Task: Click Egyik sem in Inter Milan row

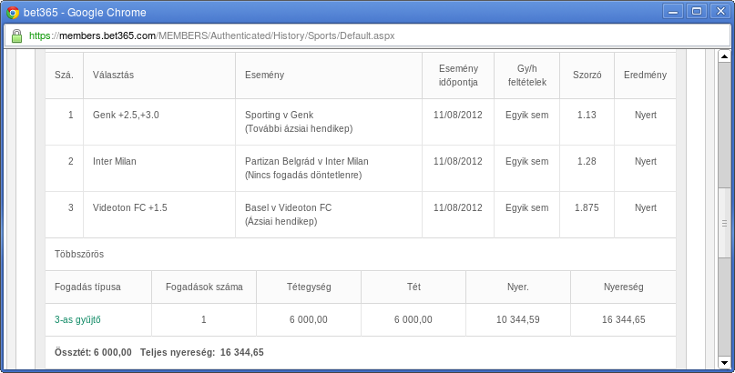Action: point(526,161)
